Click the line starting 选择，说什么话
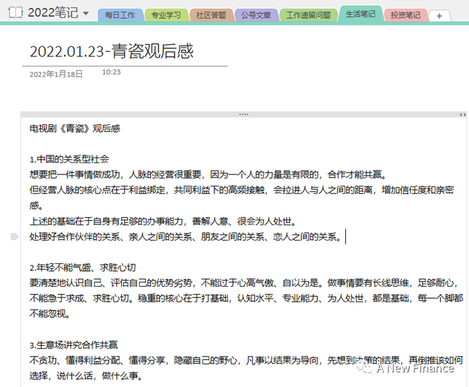Image resolution: width=469 pixels, height=387 pixels. click(x=86, y=376)
